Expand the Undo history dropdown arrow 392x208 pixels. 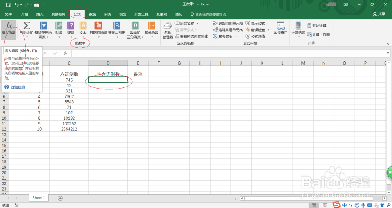[21, 4]
